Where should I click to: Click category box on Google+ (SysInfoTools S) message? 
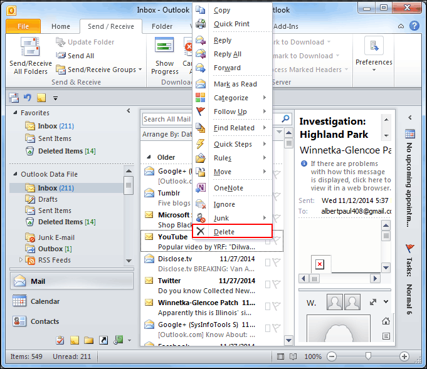click(268, 328)
